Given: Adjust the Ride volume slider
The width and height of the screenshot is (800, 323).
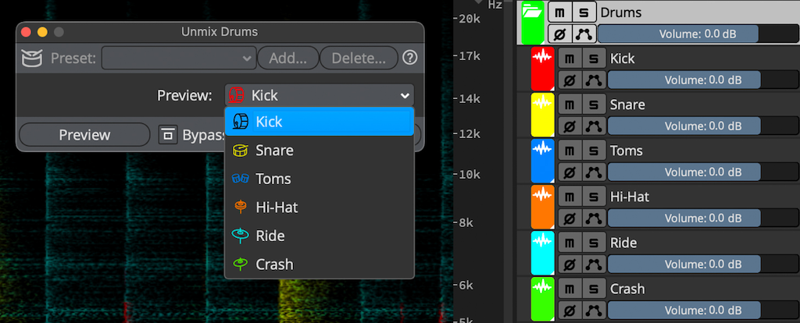Looking at the screenshot, I should pos(703,264).
